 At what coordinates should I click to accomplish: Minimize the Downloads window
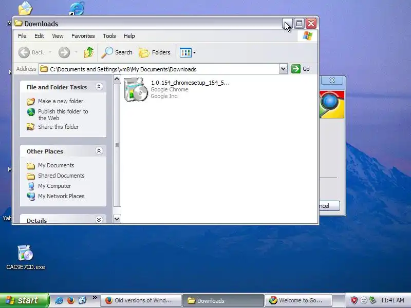(x=287, y=24)
